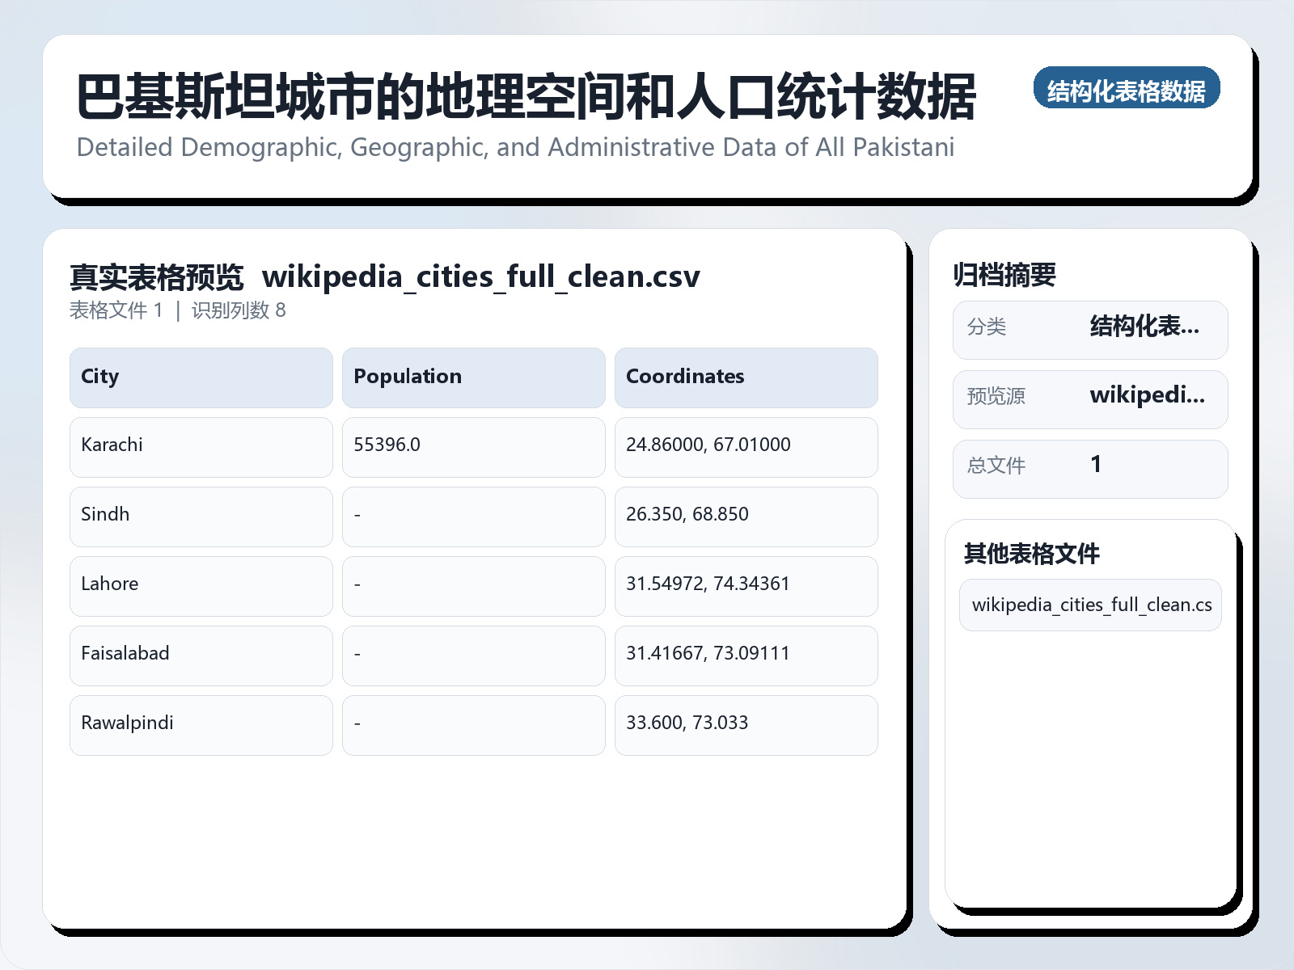This screenshot has width=1294, height=970.
Task: Select the City column header
Action: pos(201,377)
